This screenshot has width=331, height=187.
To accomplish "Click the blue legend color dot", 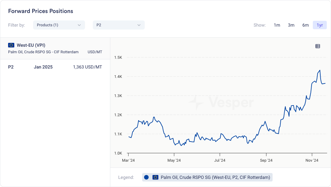I will tap(146, 177).
